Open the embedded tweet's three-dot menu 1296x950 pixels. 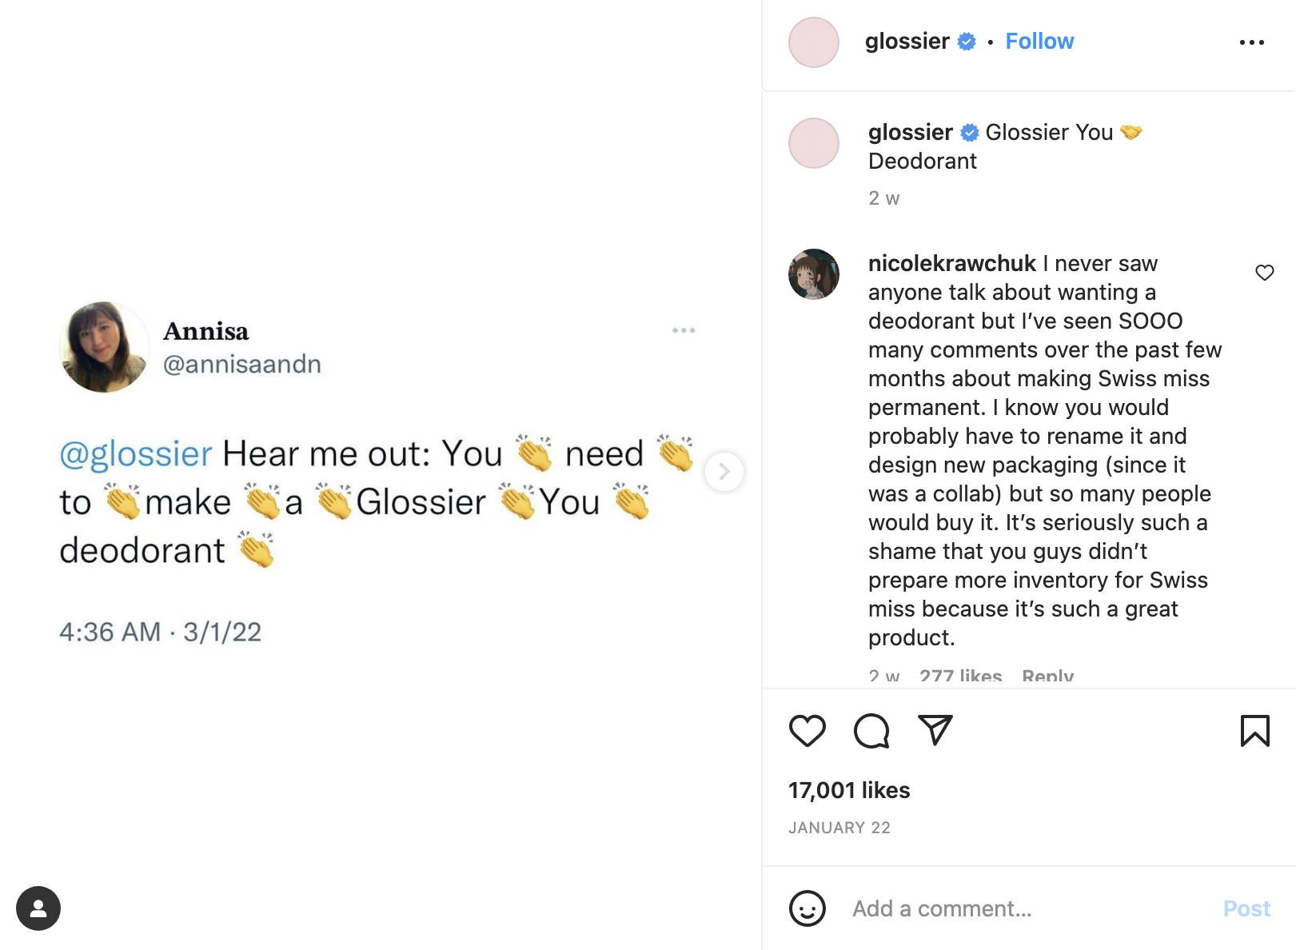(684, 330)
